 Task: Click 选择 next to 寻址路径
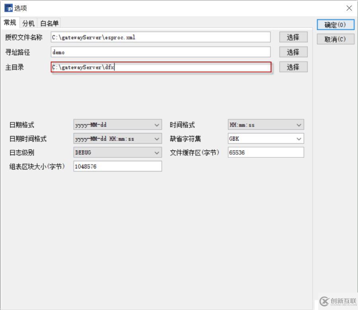tap(293, 52)
